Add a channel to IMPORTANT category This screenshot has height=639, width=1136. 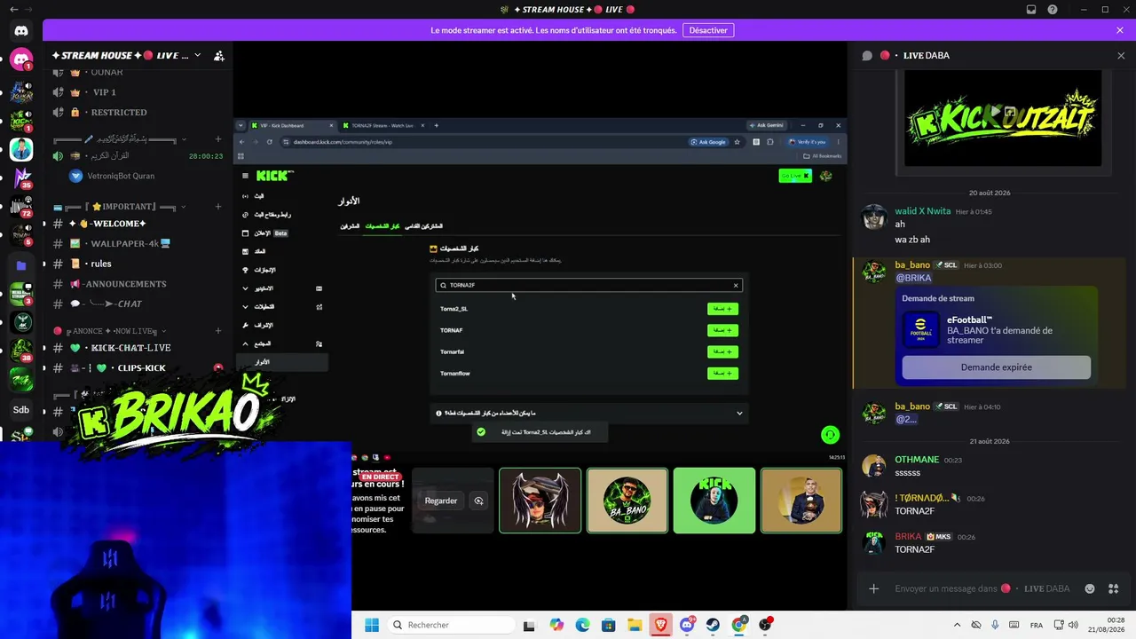218,207
